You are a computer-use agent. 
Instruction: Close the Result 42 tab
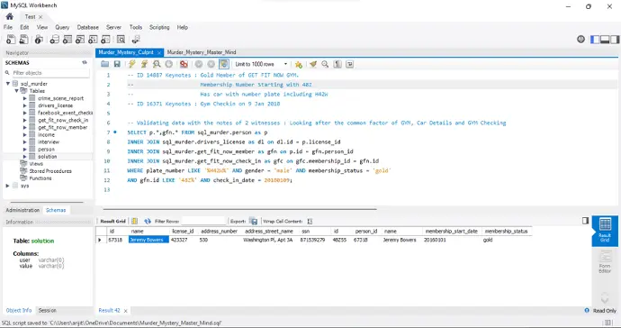pyautogui.click(x=125, y=311)
